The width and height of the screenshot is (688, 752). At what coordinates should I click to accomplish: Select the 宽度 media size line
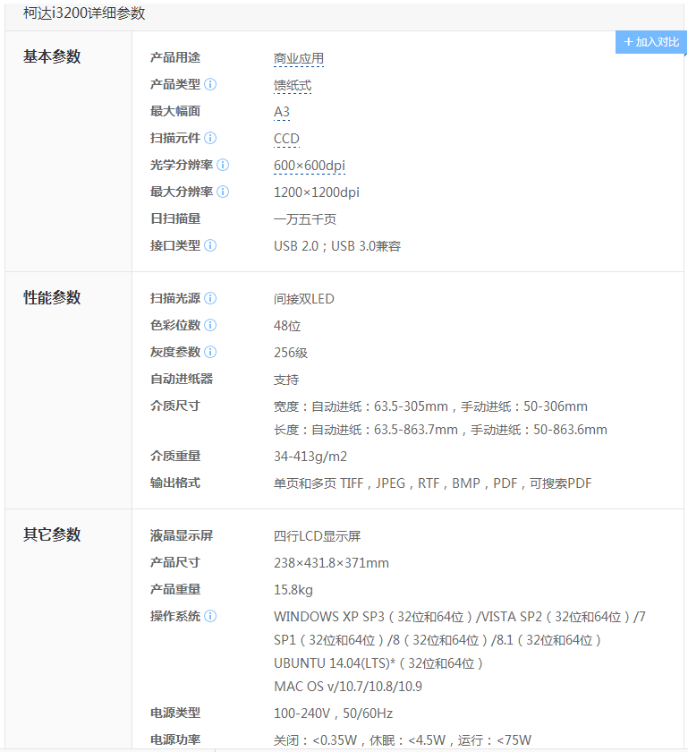[430, 406]
